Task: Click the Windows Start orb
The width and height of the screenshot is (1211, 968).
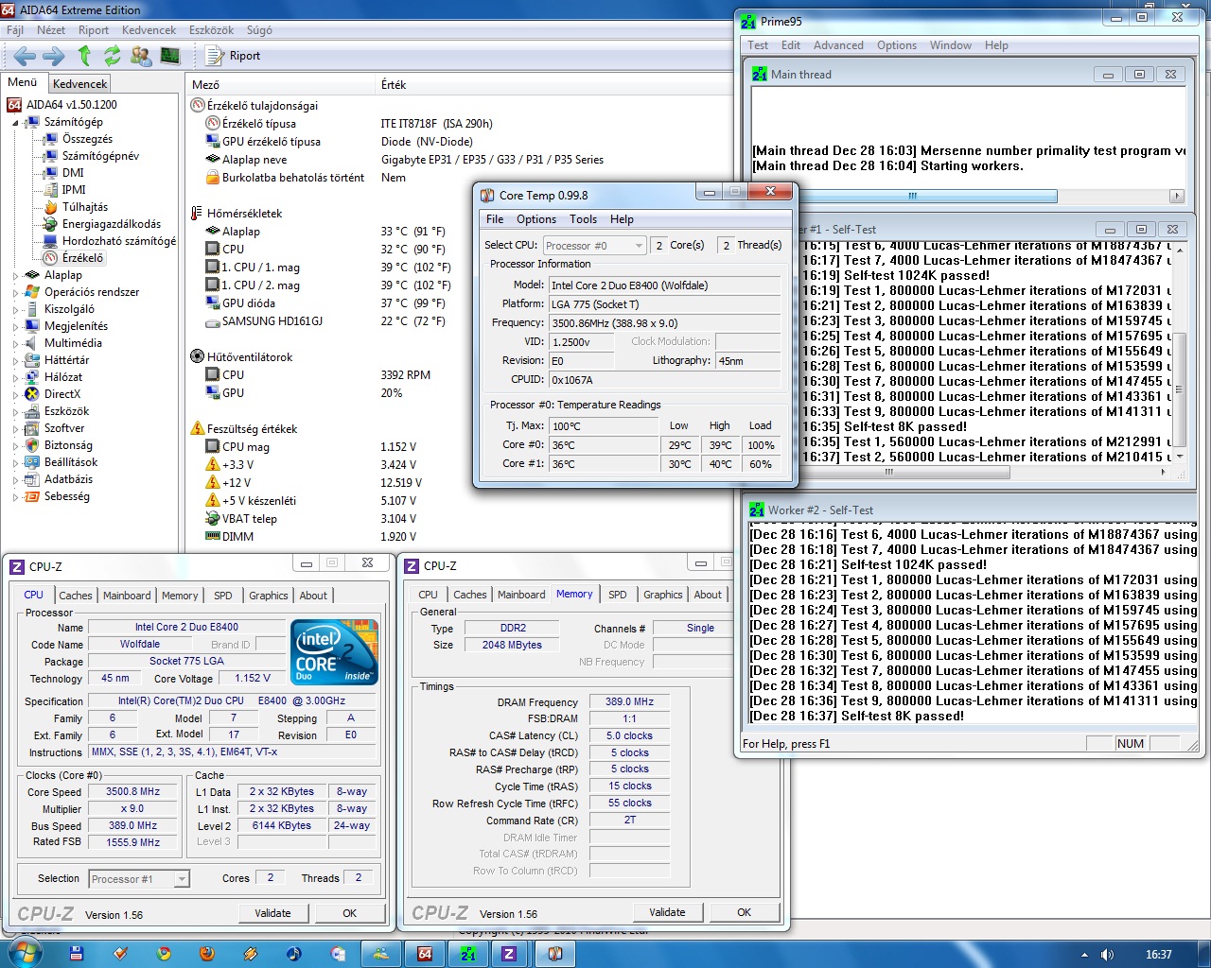Action: click(23, 953)
